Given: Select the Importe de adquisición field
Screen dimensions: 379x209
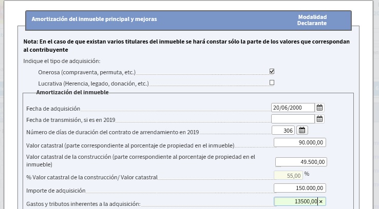Looking at the screenshot, I should (x=300, y=188).
